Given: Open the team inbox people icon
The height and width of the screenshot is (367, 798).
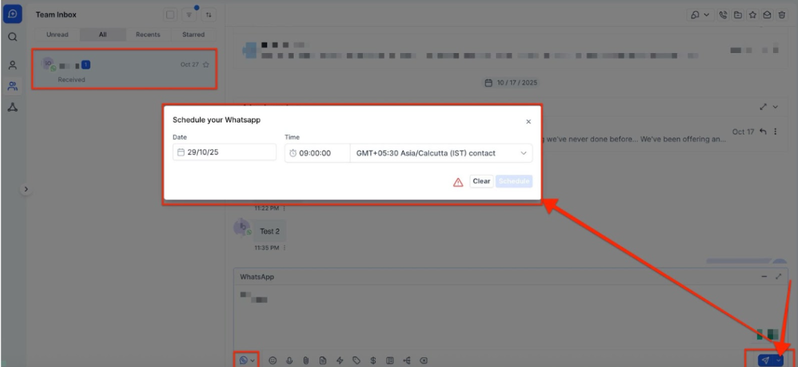Looking at the screenshot, I should pos(12,86).
